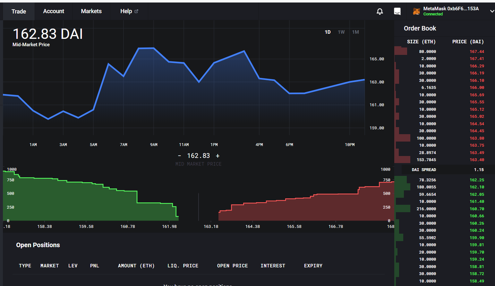The width and height of the screenshot is (495, 286).
Task: Select the 1D chart range
Action: pos(328,32)
